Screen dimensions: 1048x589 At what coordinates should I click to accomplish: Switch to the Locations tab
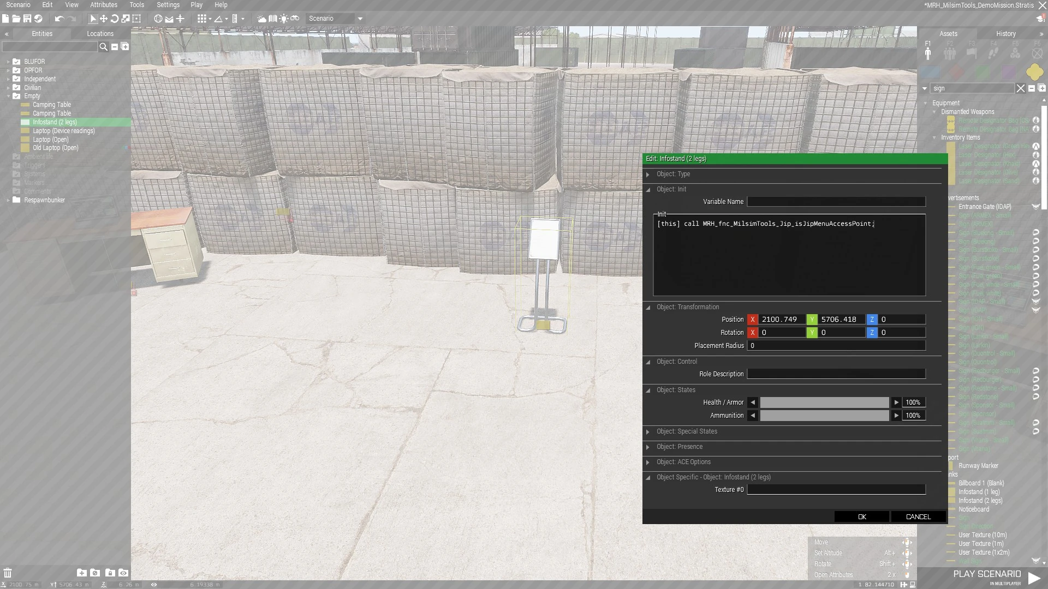tap(100, 34)
